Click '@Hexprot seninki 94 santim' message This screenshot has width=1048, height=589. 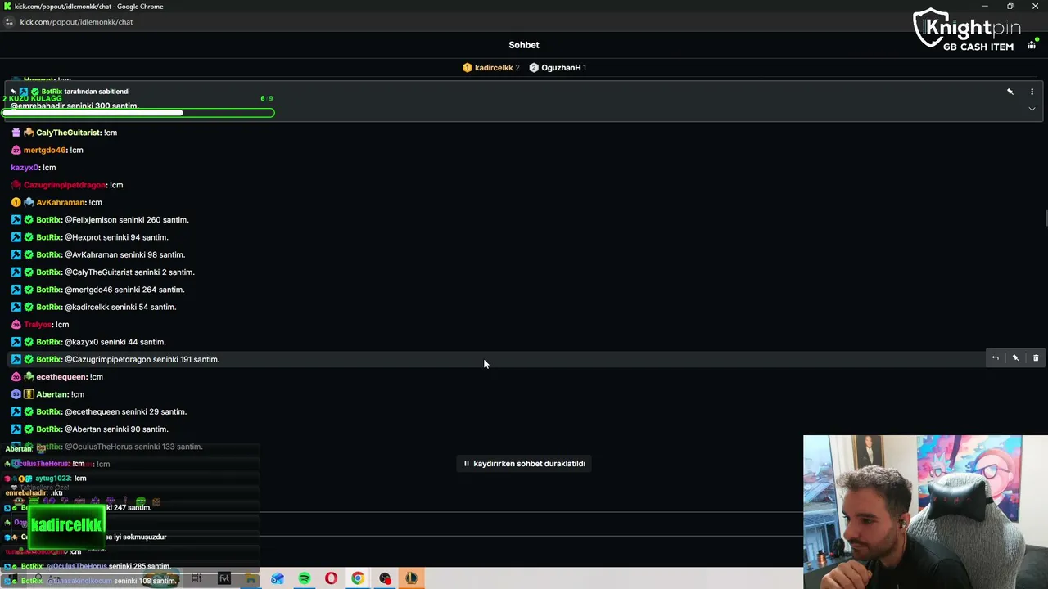pyautogui.click(x=116, y=237)
